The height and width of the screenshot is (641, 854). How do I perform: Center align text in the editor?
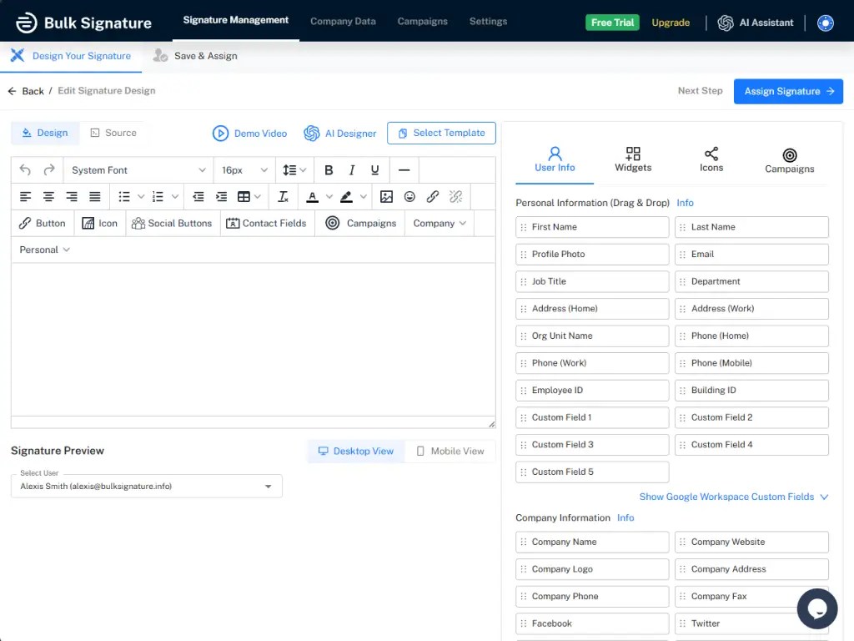49,197
